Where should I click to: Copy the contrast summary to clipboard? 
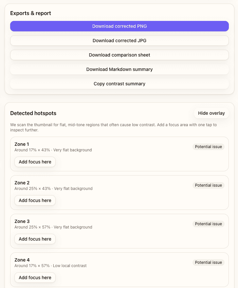point(119,84)
